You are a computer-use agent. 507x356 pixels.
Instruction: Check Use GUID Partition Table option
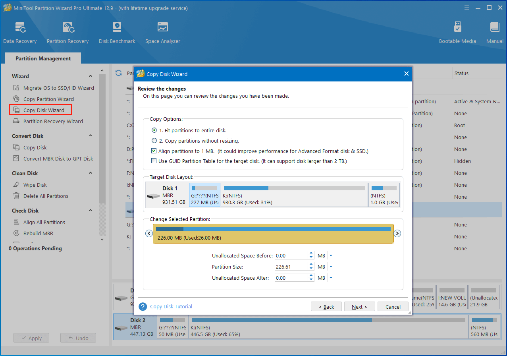(154, 161)
